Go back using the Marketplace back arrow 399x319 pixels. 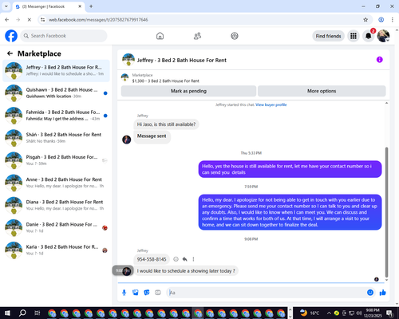[10, 53]
